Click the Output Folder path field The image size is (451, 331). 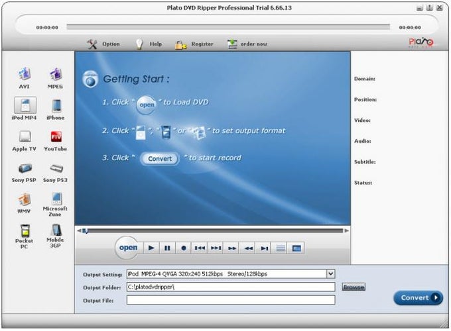[x=231, y=287]
